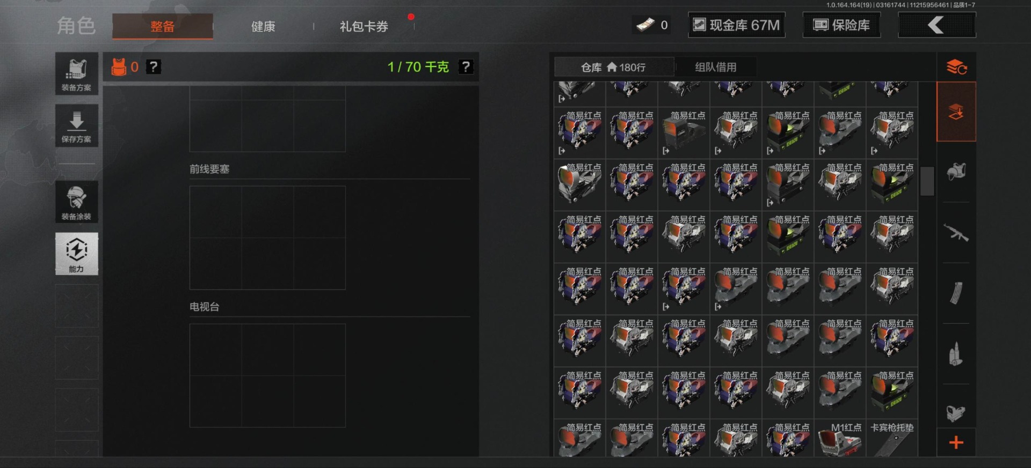Filter warehouse by helmet armor icon
The width and height of the screenshot is (1031, 468).
[956, 172]
